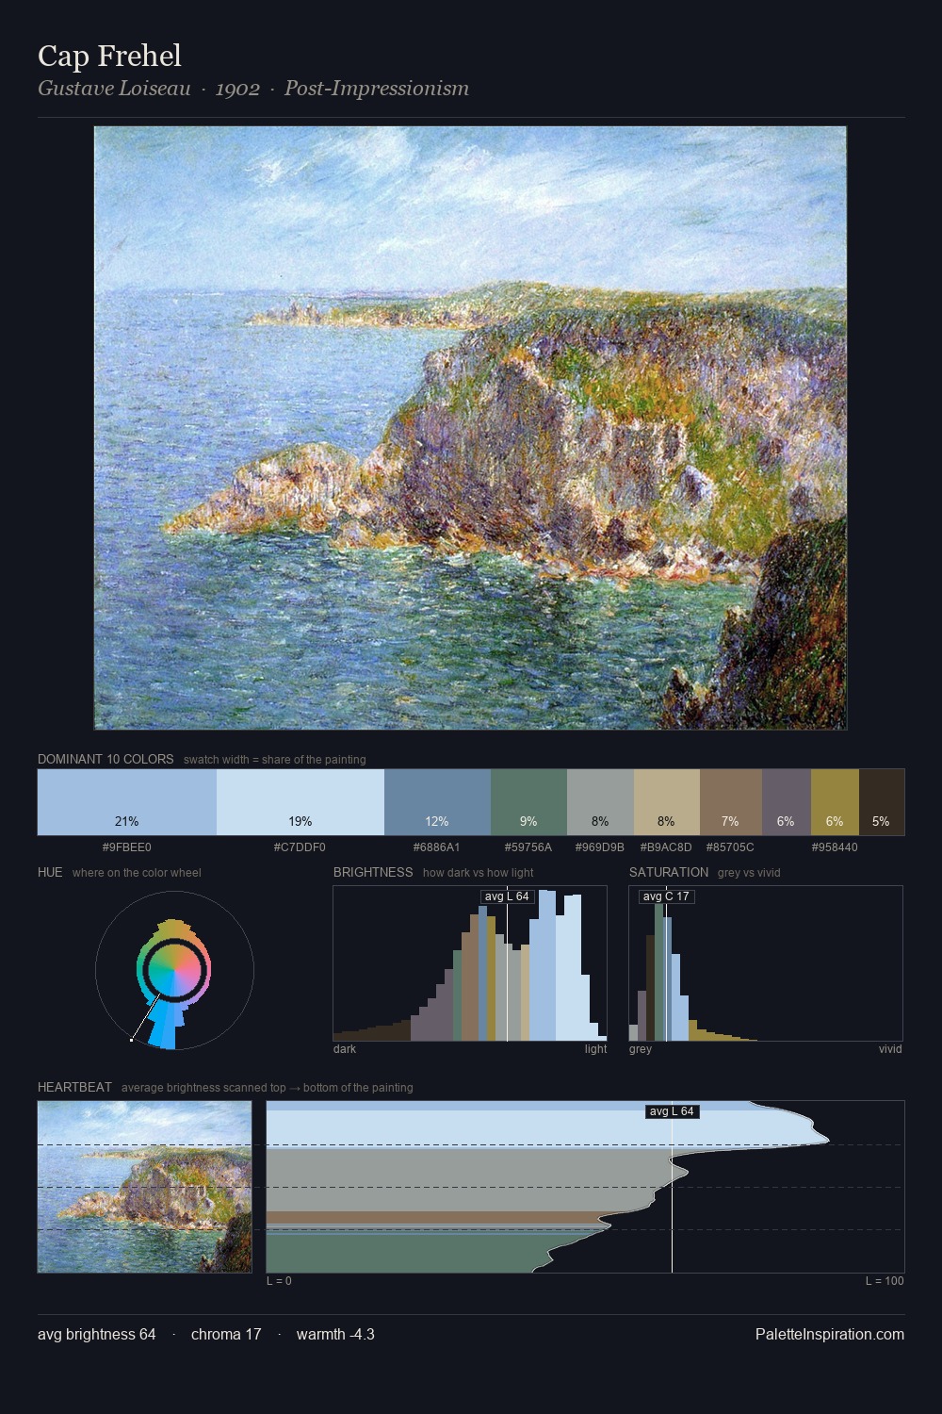Click the heartbeat brightness profile chart
The image size is (942, 1414).
(x=585, y=1187)
